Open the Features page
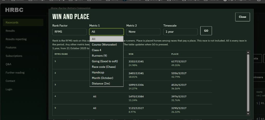This screenshot has width=265, height=120. (11, 48)
